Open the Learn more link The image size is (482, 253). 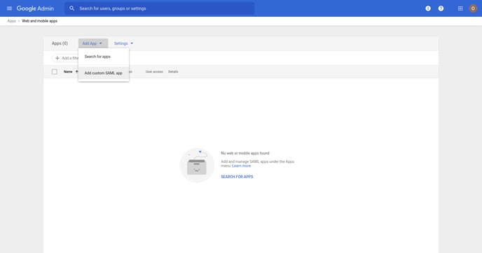click(241, 166)
